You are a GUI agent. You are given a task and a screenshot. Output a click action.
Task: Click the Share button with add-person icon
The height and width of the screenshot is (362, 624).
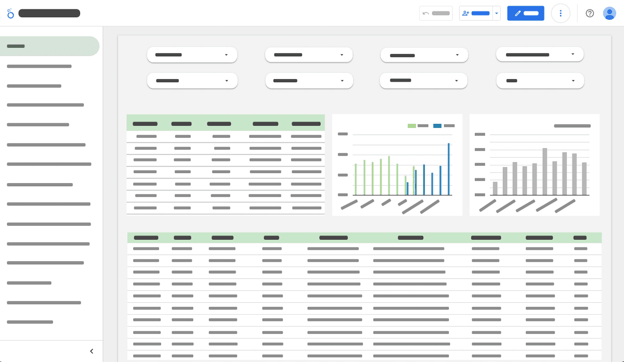[x=475, y=14]
